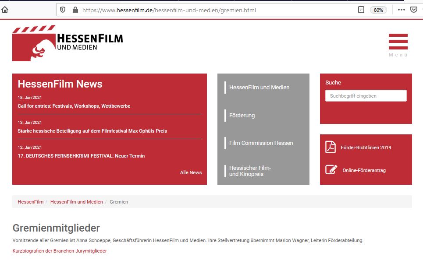Open the tracking protection shield icon
Viewport: 423px width, 260px height.
[x=63, y=10]
